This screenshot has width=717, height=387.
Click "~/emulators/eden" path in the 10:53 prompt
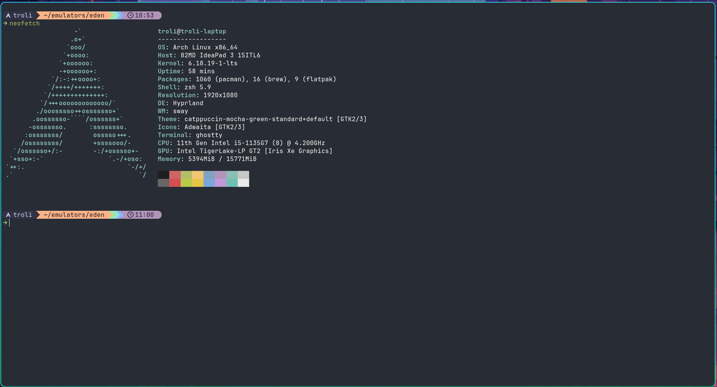click(x=74, y=16)
